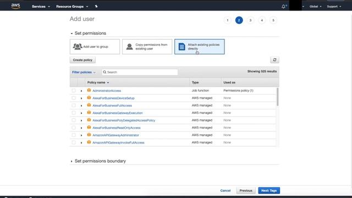
Task: Open the AmazonAPIGatewayInvokeFullAccess policy link
Action: tap(118, 142)
